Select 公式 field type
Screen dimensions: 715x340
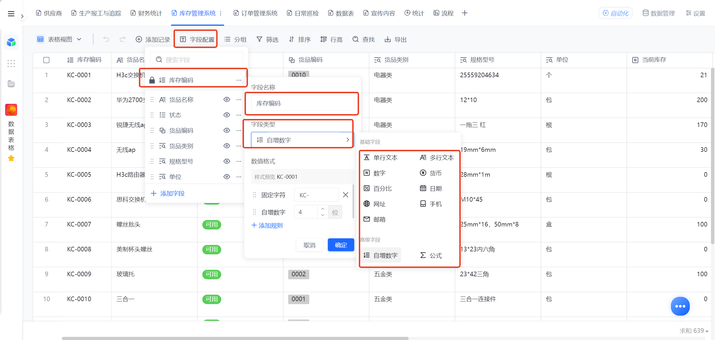(x=431, y=255)
